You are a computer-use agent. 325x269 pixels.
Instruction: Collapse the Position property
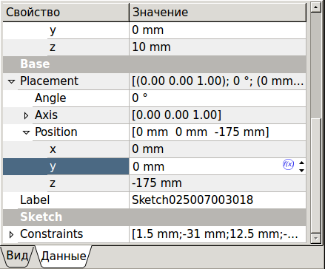[x=26, y=132]
